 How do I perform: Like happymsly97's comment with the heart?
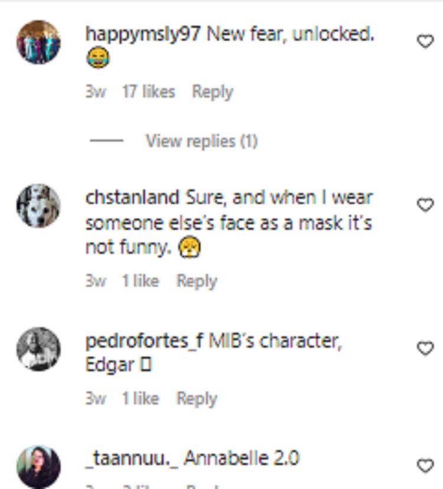coord(425,41)
